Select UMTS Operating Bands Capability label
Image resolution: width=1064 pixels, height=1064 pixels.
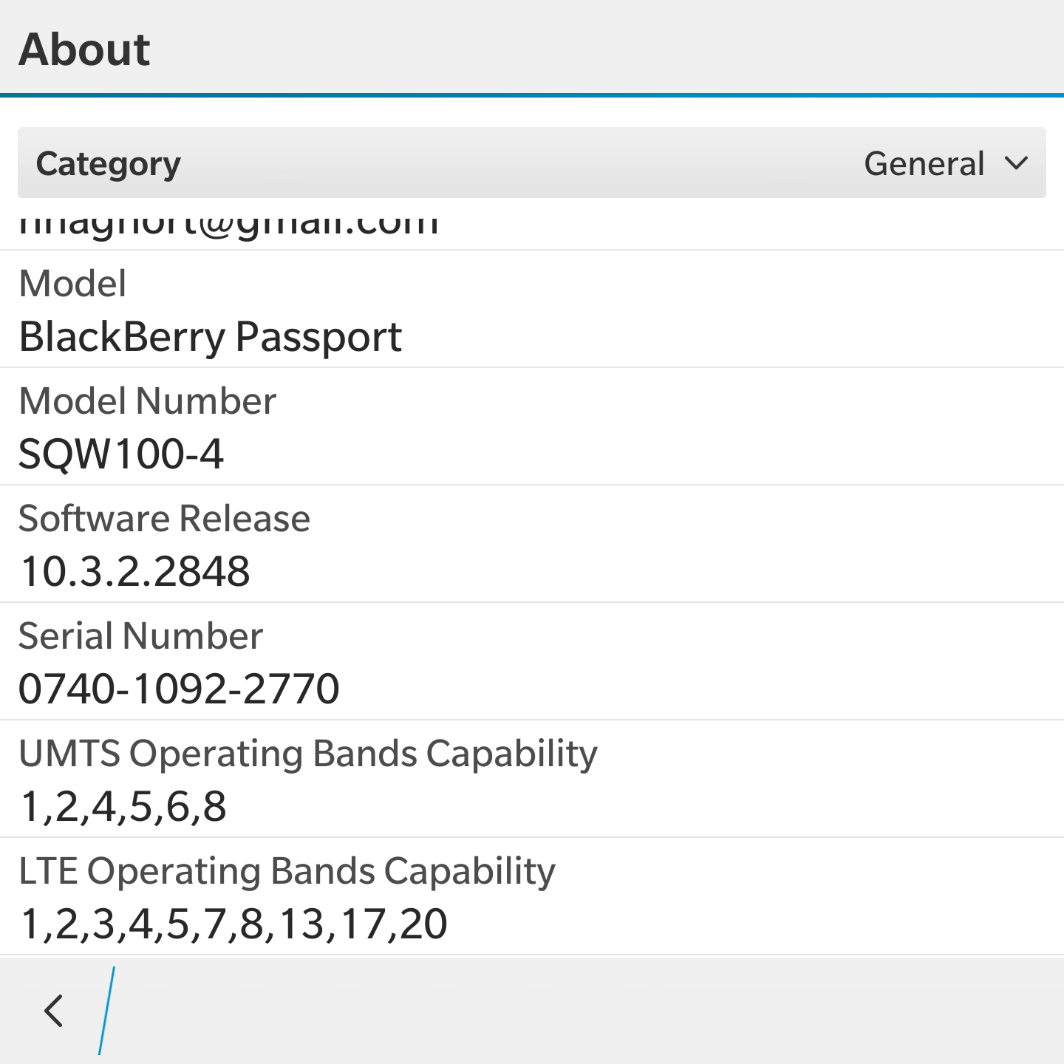(308, 754)
